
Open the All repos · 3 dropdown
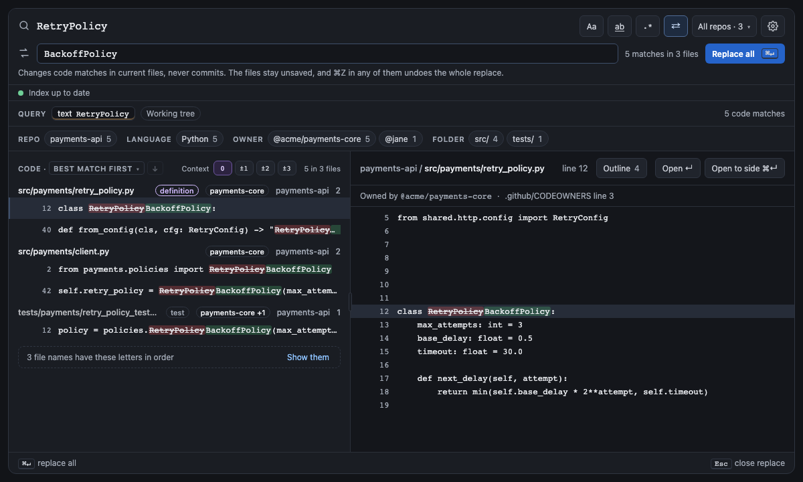(724, 26)
